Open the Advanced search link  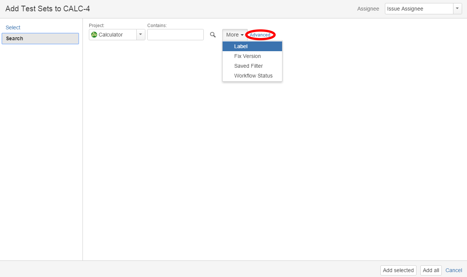[x=260, y=35]
